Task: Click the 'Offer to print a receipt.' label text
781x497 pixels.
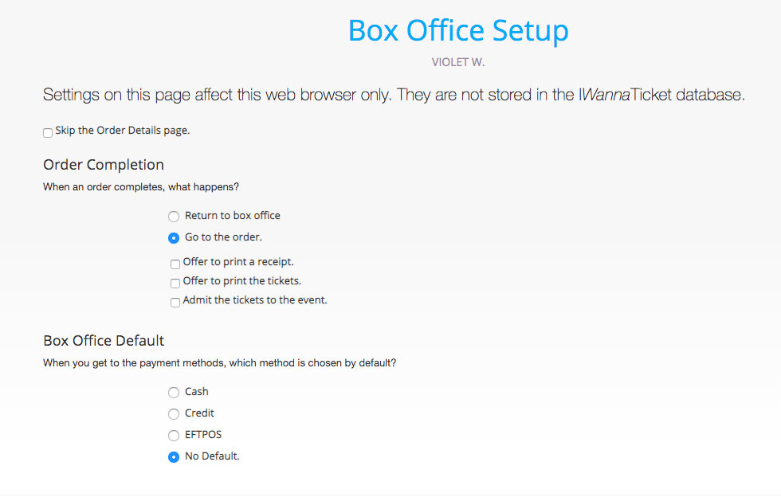Action: (x=238, y=262)
